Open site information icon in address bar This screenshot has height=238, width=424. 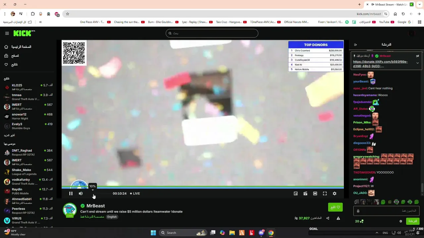pos(386,14)
